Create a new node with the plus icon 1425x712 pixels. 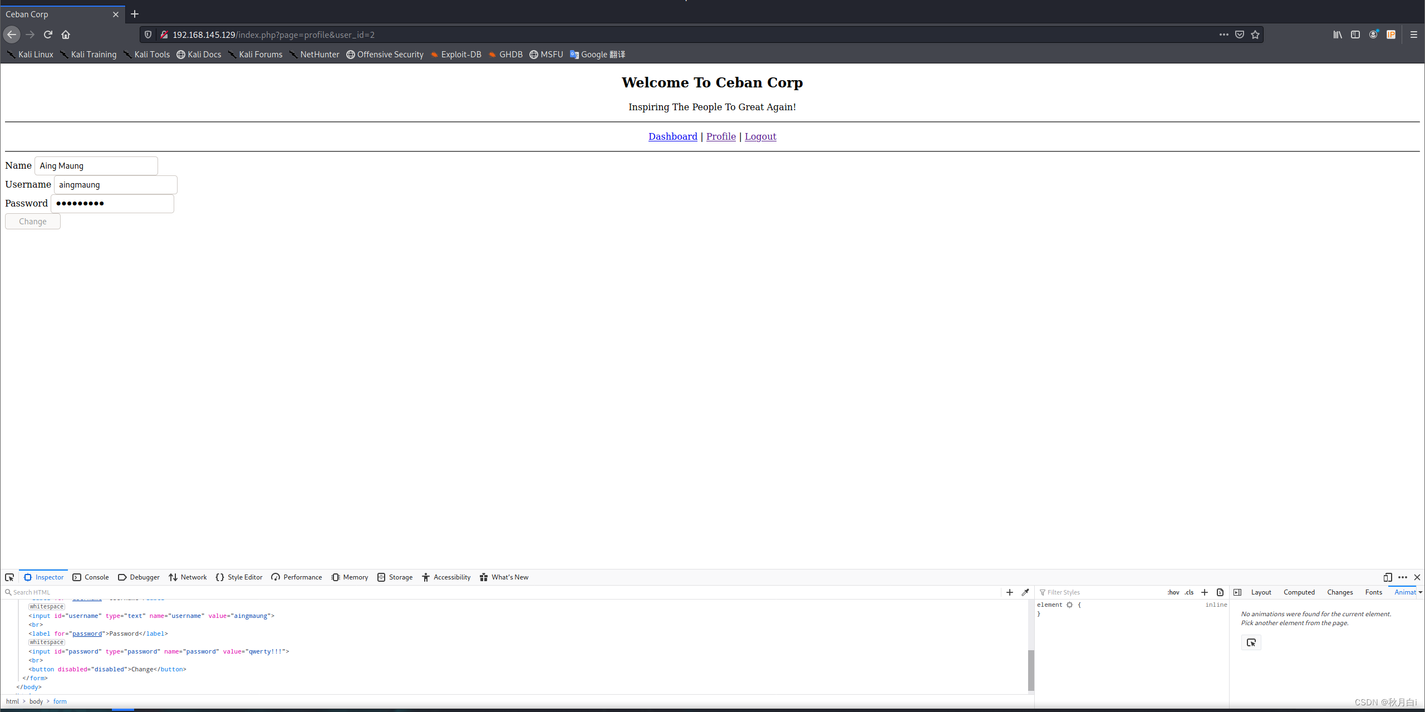tap(1010, 592)
